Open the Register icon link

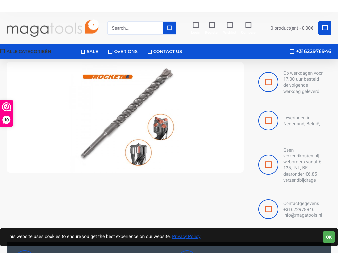pyautogui.click(x=212, y=28)
